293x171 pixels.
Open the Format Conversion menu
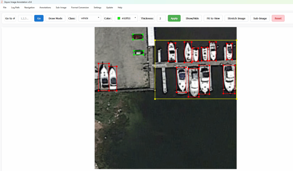pos(80,7)
